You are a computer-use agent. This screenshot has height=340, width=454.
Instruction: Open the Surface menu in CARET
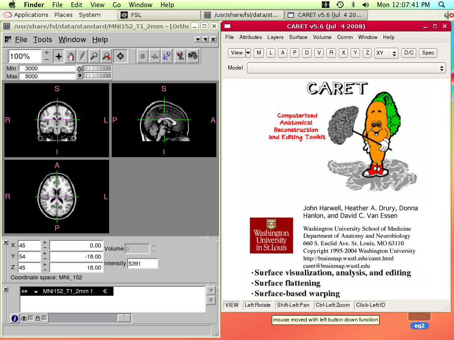tap(298, 37)
